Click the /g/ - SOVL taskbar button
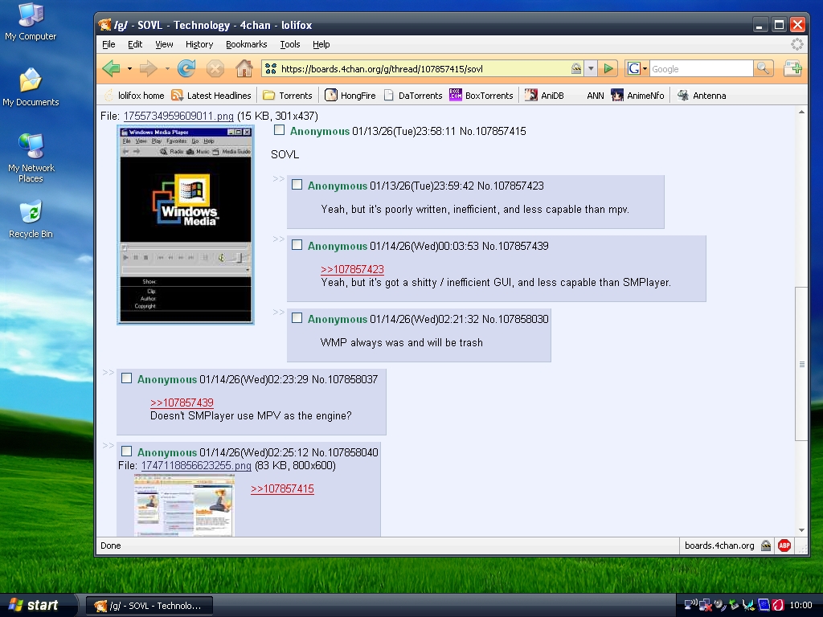823x617 pixels. click(149, 606)
